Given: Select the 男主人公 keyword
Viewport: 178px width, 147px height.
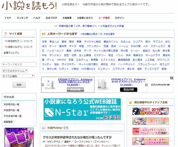Looking at the screenshot, I should (x=54, y=42).
